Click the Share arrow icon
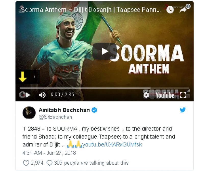Screen dimensions: 204x171 pyautogui.click(x=183, y=10)
